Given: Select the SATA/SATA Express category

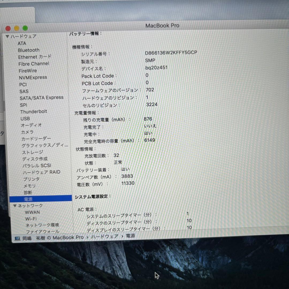Looking at the screenshot, I should tap(41, 97).
